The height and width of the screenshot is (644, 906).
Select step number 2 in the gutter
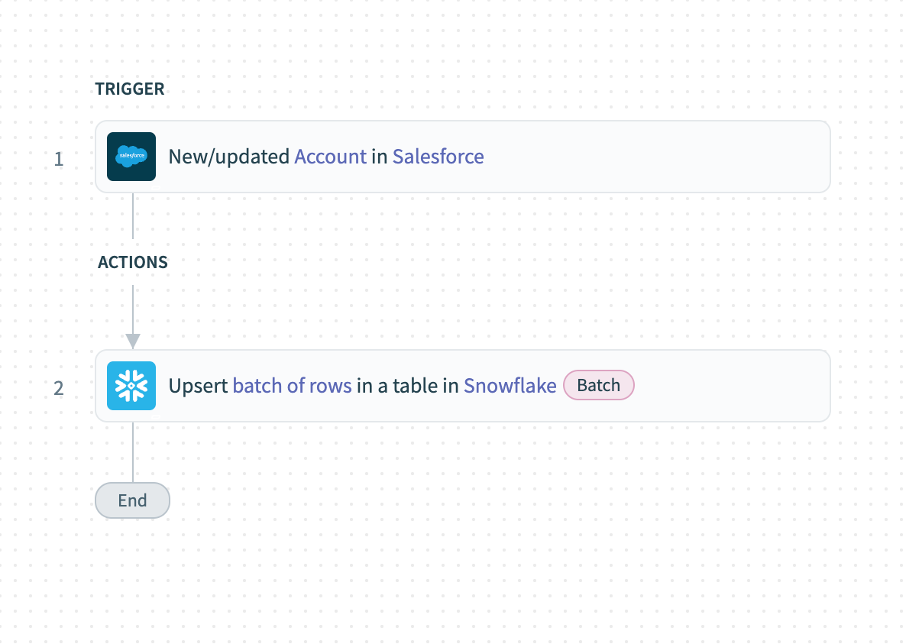tap(59, 388)
